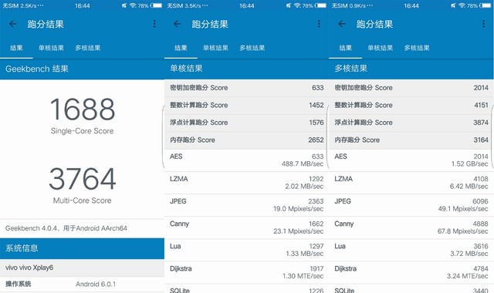The image size is (494, 293).
Task: Tap 系统信息 section header
Action: coord(82,248)
